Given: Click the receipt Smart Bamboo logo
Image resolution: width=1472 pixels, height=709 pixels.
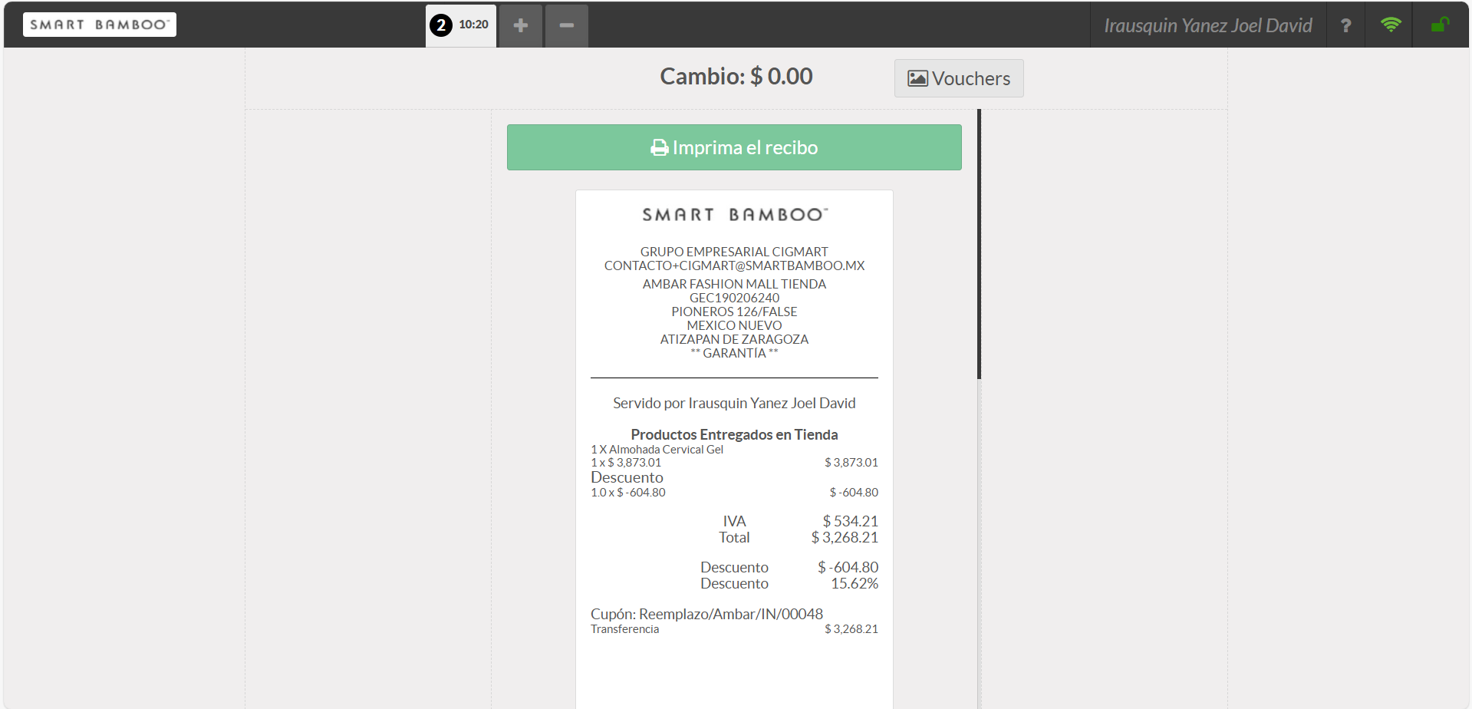Looking at the screenshot, I should (x=735, y=215).
